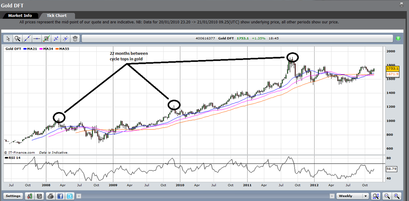Image resolution: width=409 pixels, height=201 pixels.
Task: Choose the trend line drawing tool
Action: tap(27, 39)
